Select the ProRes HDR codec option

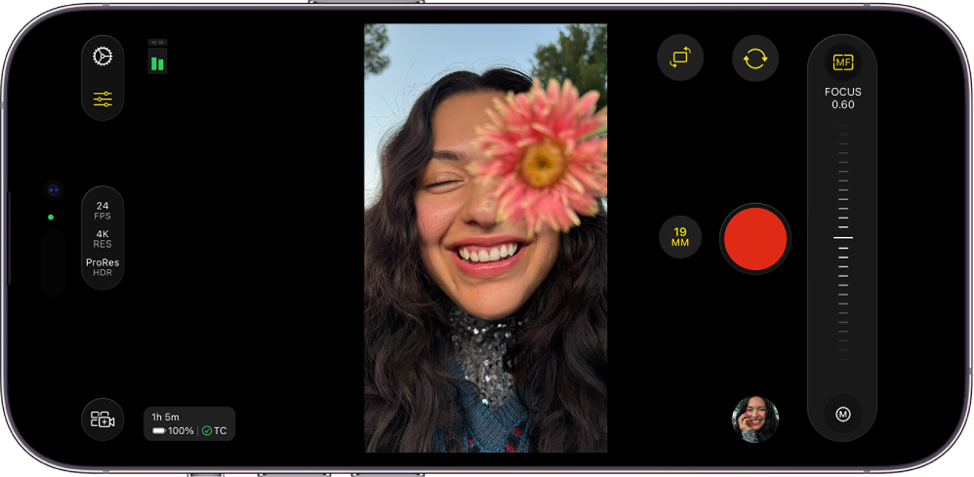(102, 267)
